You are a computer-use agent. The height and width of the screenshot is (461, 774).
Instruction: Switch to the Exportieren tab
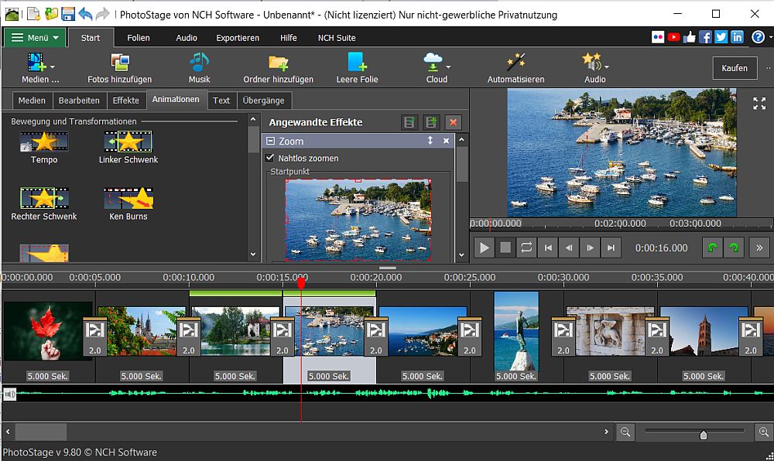238,37
